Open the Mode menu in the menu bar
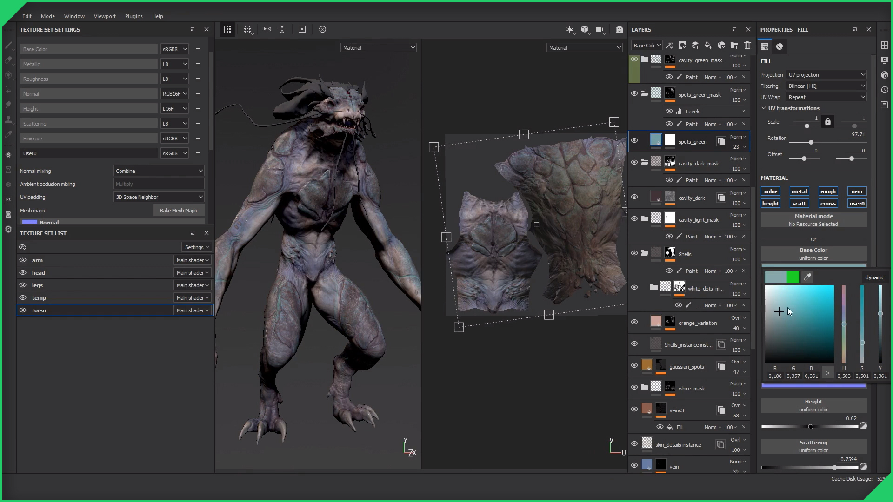The height and width of the screenshot is (502, 893). coord(48,15)
